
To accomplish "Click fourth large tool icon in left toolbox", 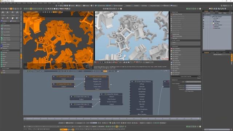I will [x=17, y=12].
